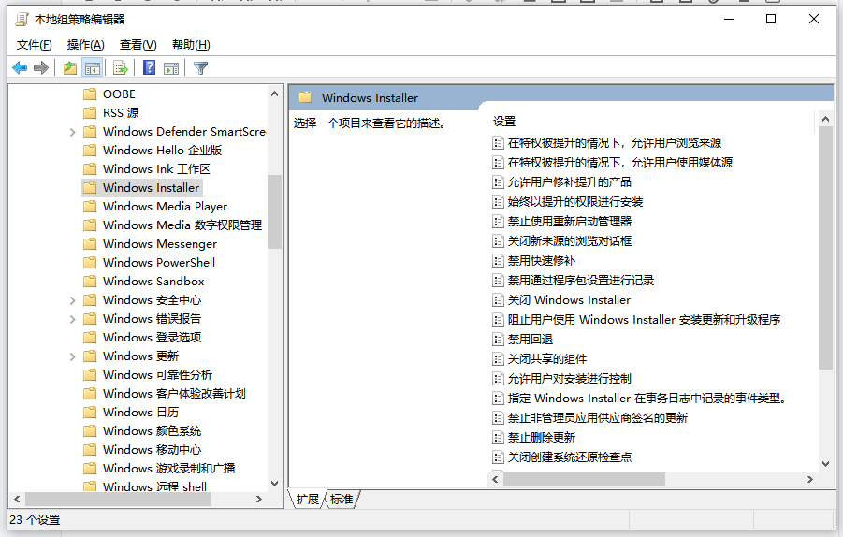The image size is (843, 537).
Task: Click the Group Policy Editor title icon
Action: pos(22,20)
